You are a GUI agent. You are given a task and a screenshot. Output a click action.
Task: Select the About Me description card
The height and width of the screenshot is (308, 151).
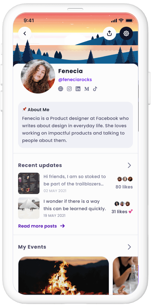coord(76,125)
